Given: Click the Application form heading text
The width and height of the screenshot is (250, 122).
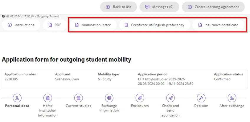Looking at the screenshot, I should (x=66, y=60).
